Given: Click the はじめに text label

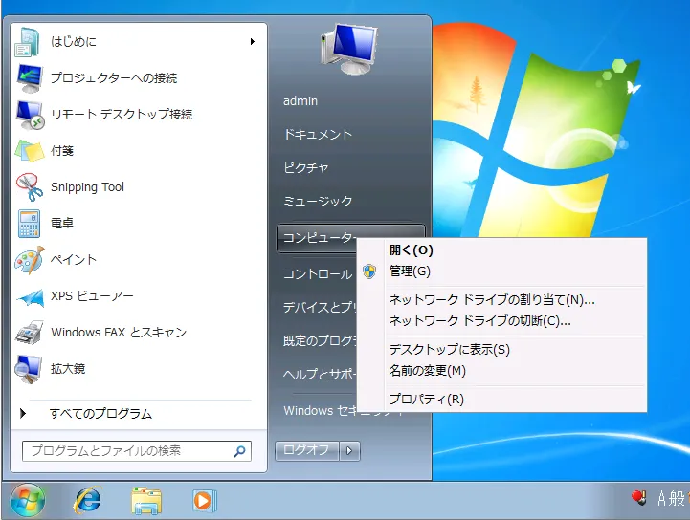Looking at the screenshot, I should (x=74, y=42).
